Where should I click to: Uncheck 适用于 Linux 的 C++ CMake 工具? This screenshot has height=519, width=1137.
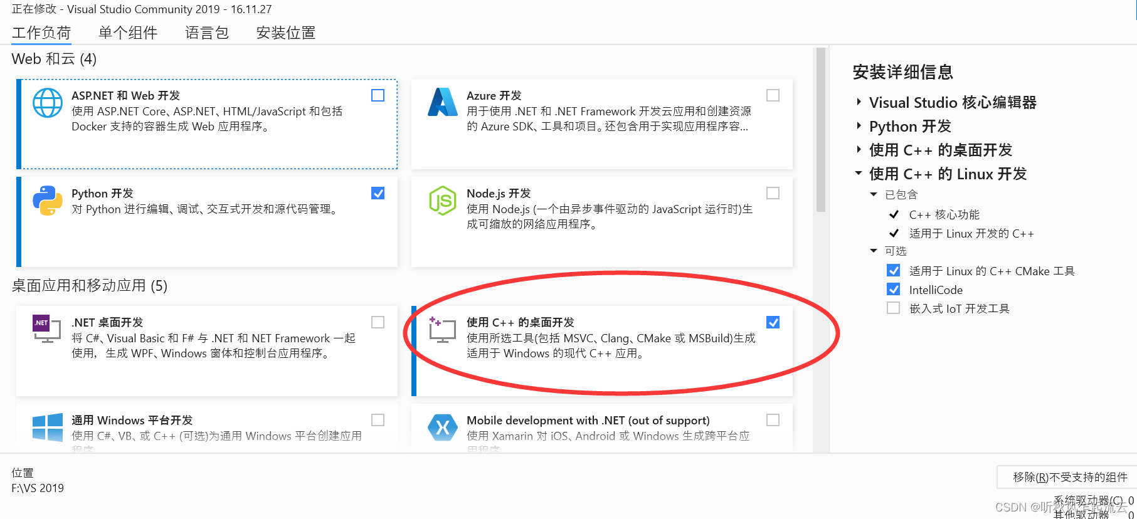tap(894, 271)
